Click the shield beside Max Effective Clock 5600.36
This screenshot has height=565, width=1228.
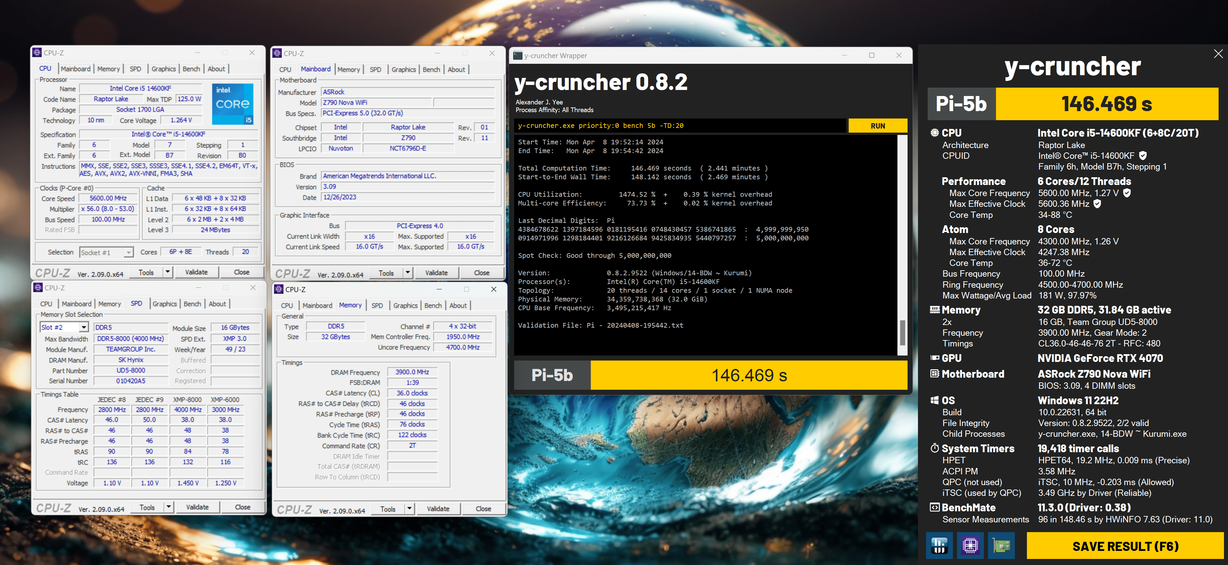click(x=1097, y=204)
